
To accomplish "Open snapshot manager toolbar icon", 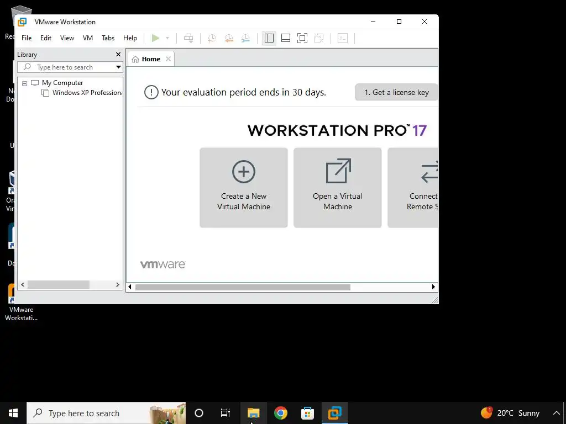I will pyautogui.click(x=245, y=38).
